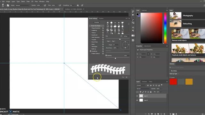Switch to the Swatches tab

point(144,11)
